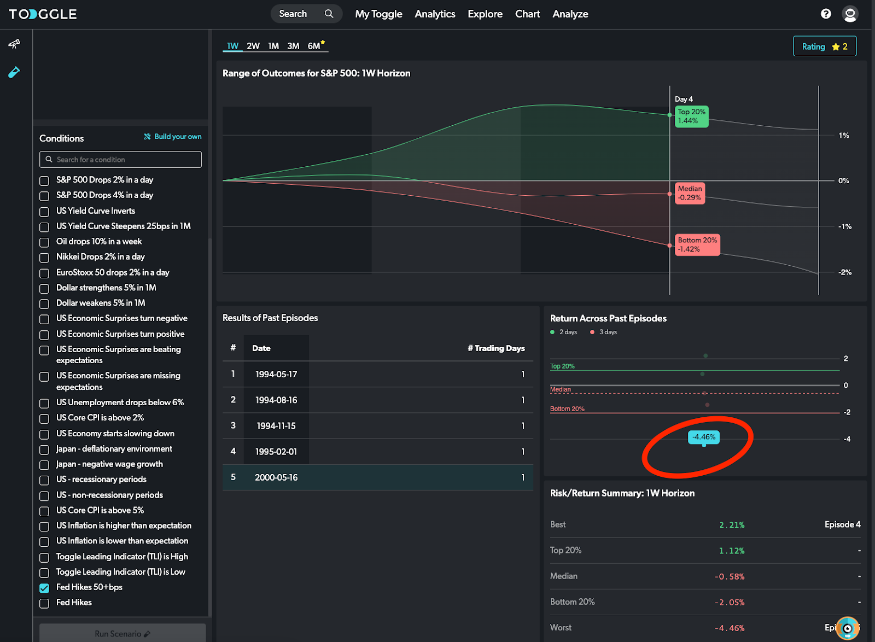Check US Economic Surprises turn negative
Viewport: 875px width, 642px height.
[x=44, y=319]
